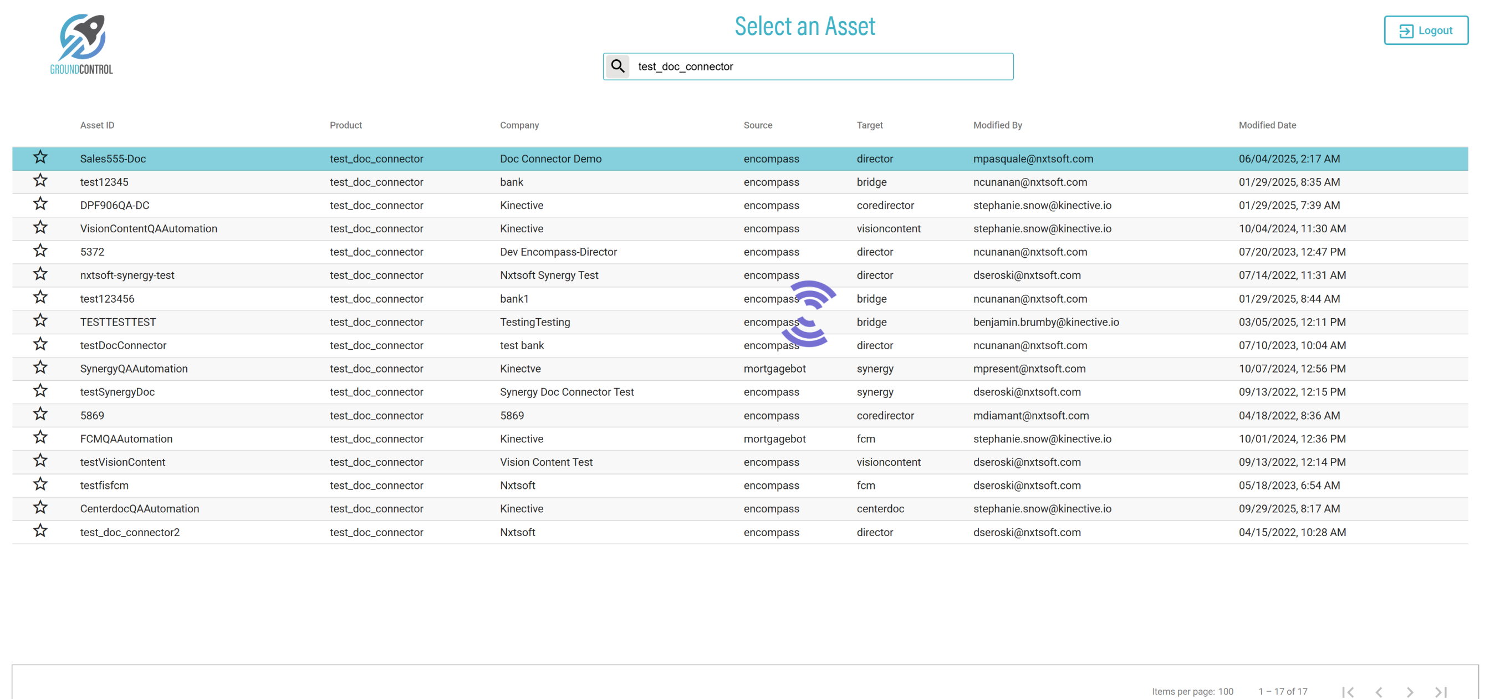Click the Logout button

pos(1425,30)
